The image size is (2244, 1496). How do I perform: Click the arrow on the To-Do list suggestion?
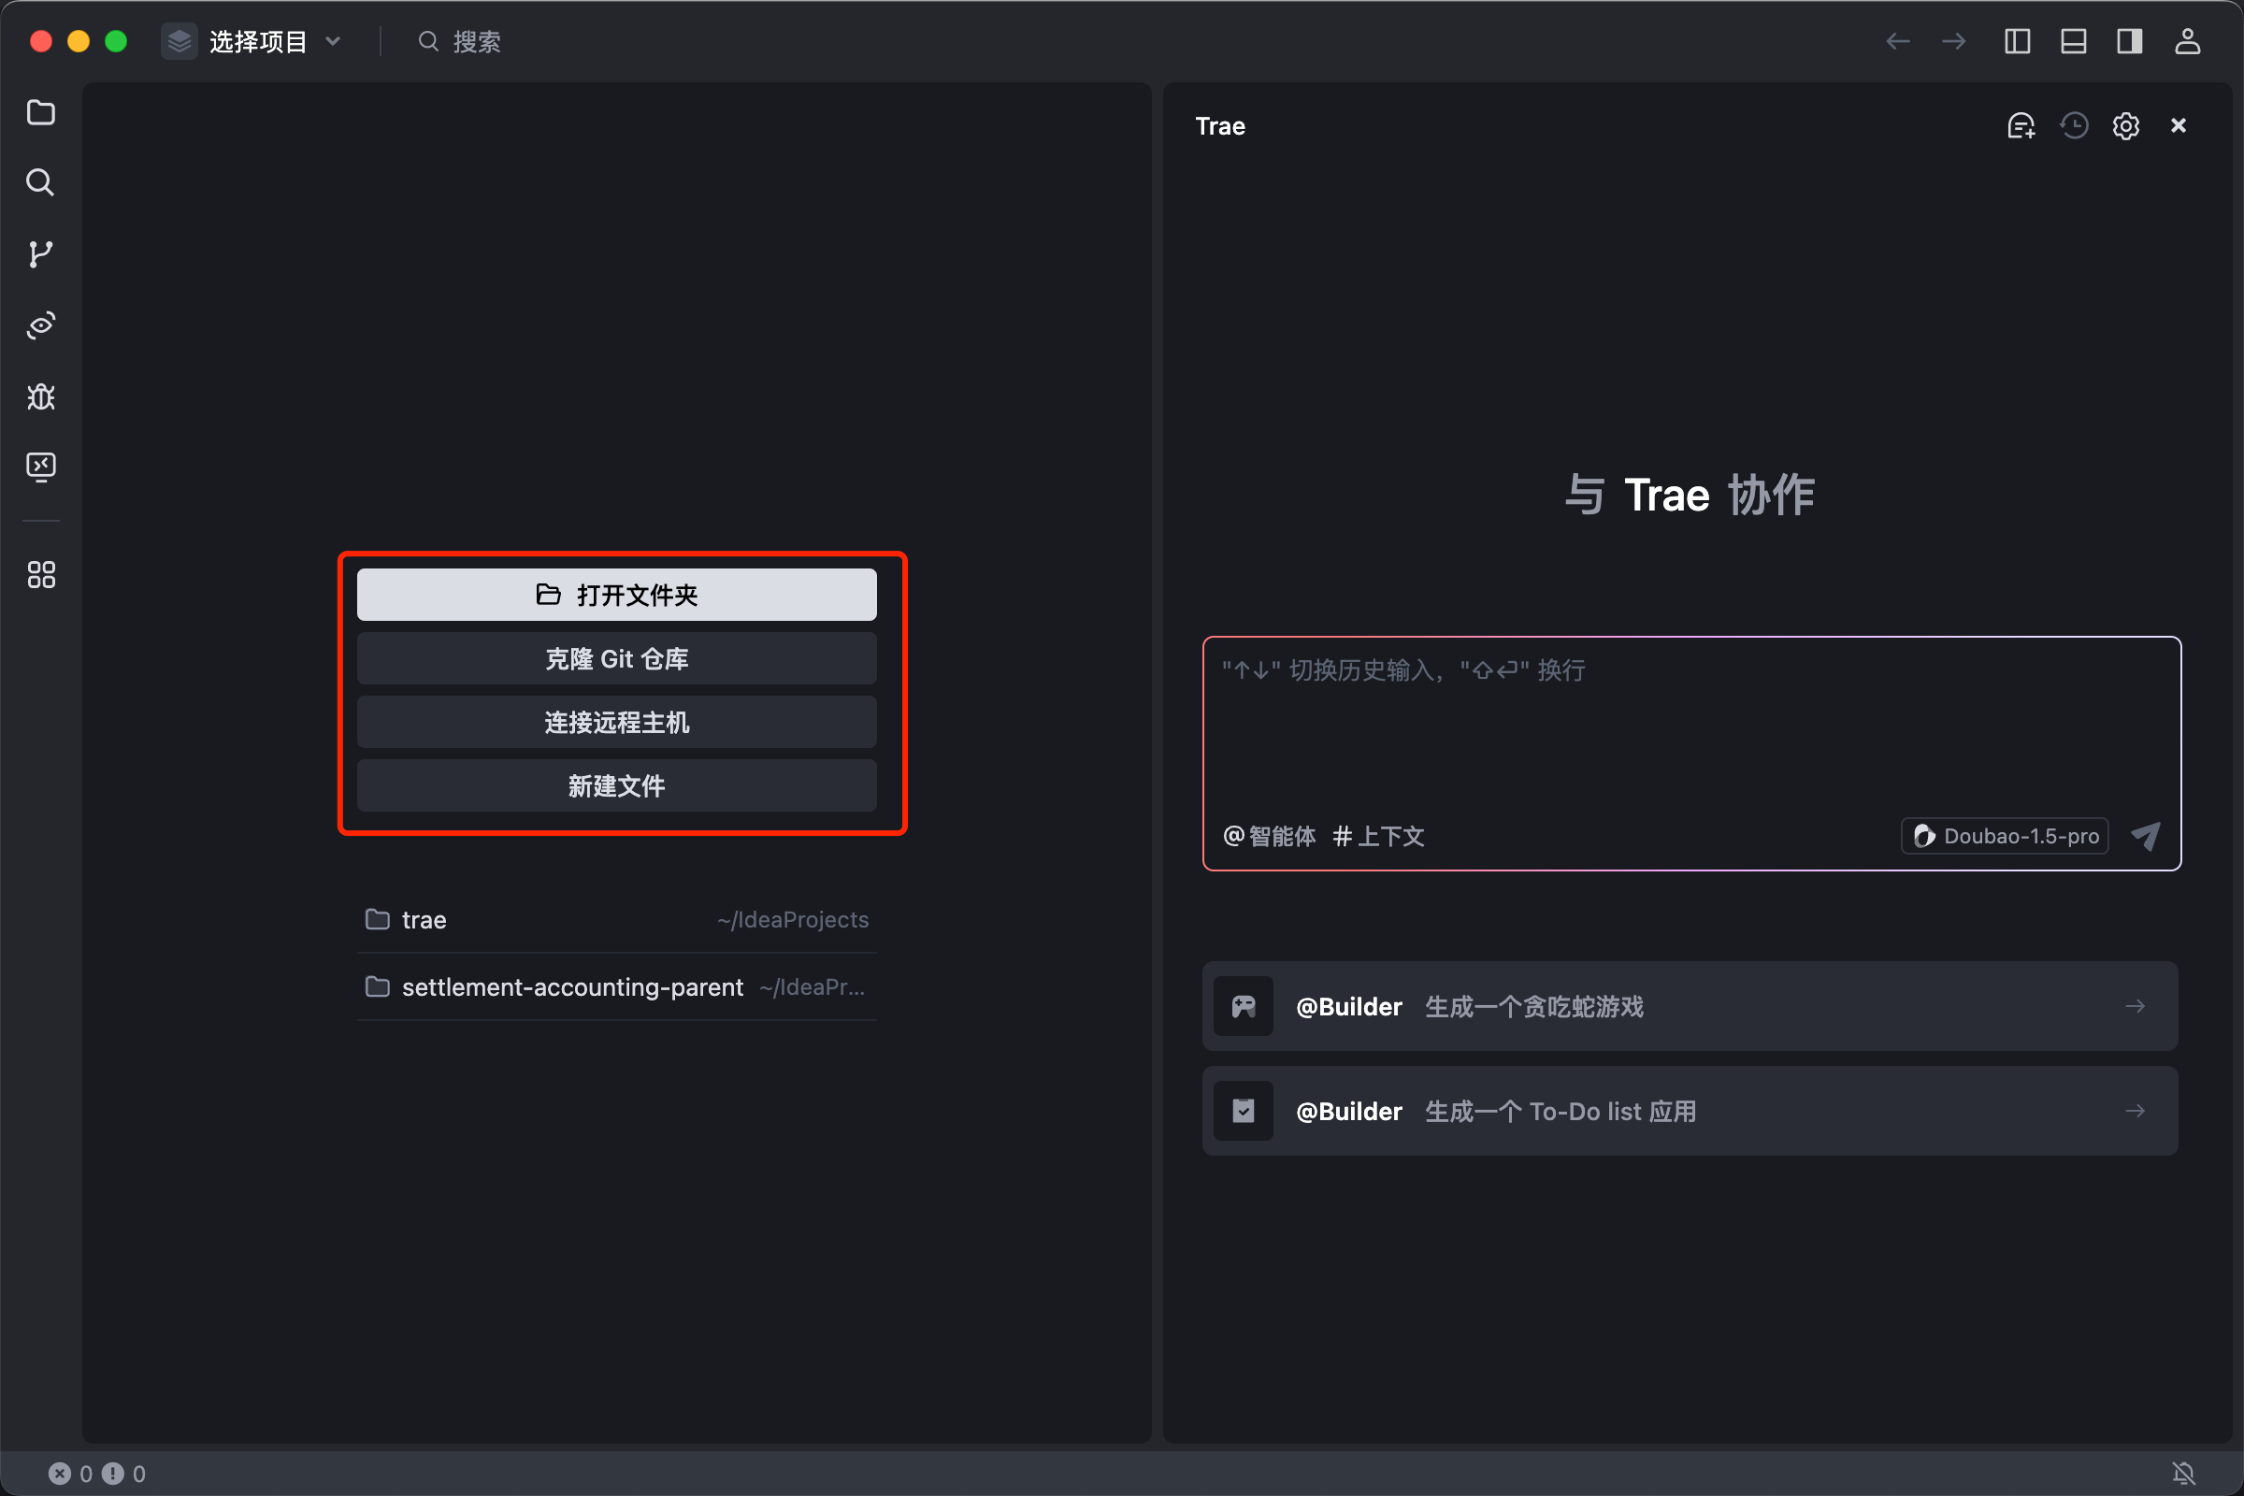pyautogui.click(x=2136, y=1111)
